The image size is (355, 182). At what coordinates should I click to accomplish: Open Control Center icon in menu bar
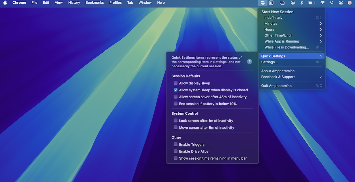coord(341,3)
